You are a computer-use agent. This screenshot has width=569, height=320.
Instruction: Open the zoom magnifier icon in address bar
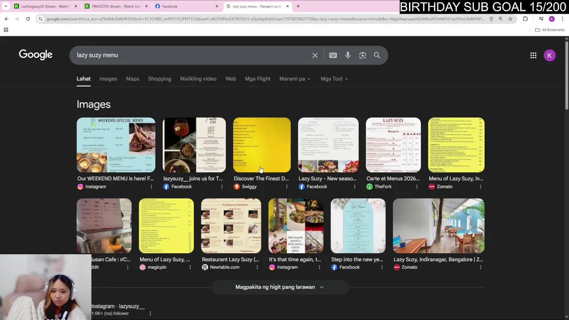(x=501, y=19)
